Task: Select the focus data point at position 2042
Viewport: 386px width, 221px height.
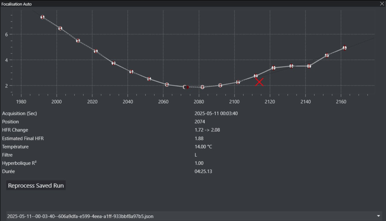Action: 131,72
